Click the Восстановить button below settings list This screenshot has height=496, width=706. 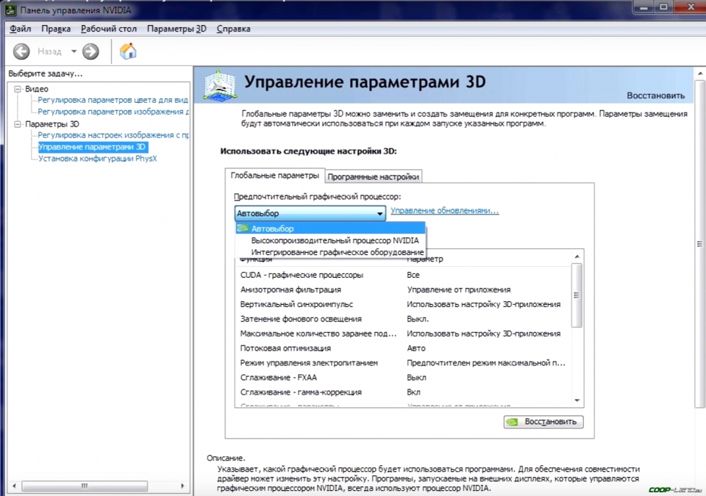[x=543, y=422]
